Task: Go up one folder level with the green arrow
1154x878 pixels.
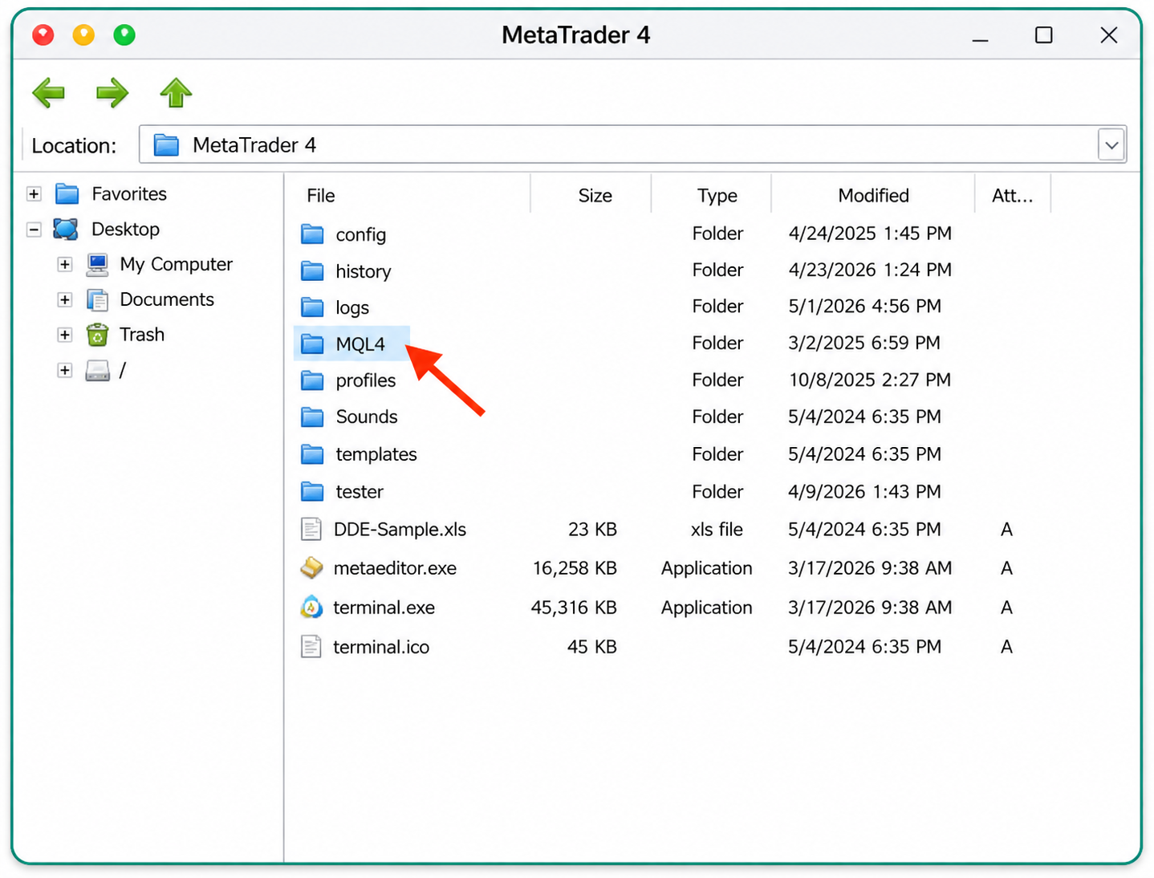Action: click(x=176, y=93)
